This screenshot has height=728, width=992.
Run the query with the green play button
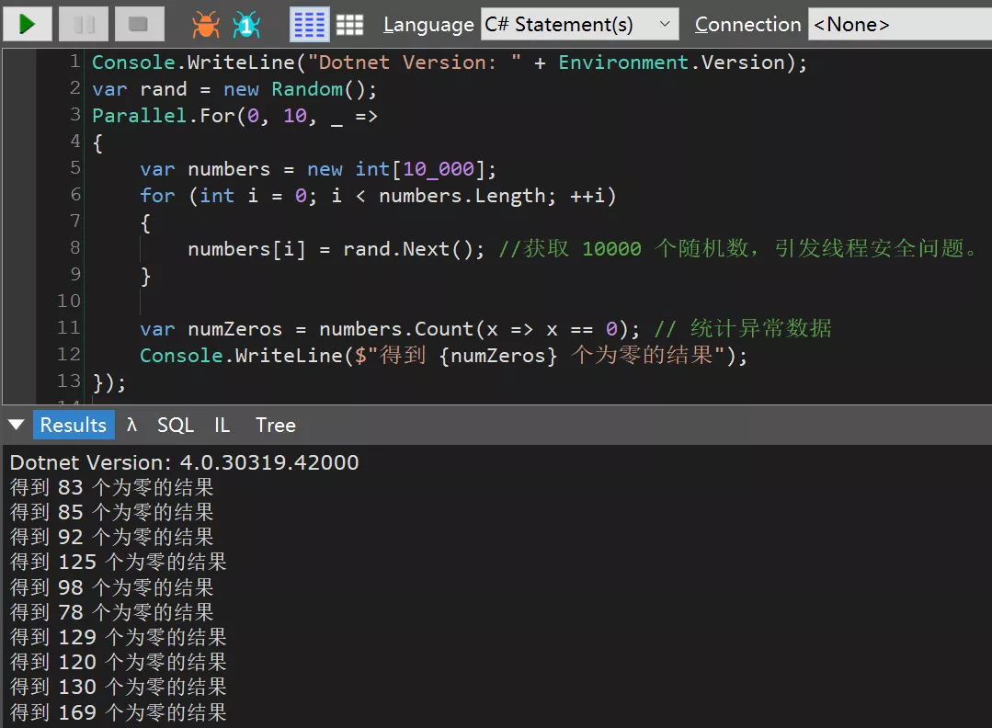click(x=28, y=24)
